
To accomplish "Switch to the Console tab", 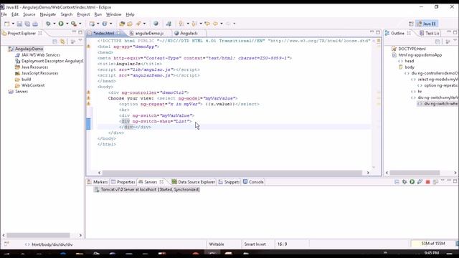I will [253, 182].
